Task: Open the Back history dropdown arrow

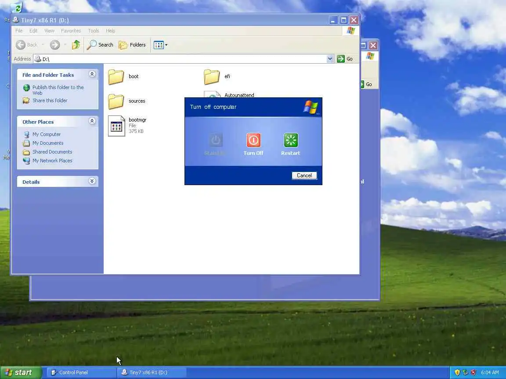Action: pos(43,45)
